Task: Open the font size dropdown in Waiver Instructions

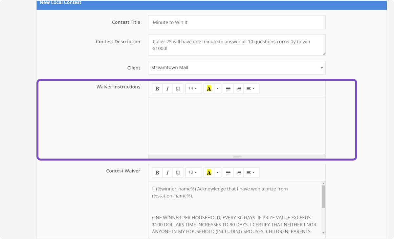Action: coord(193,88)
